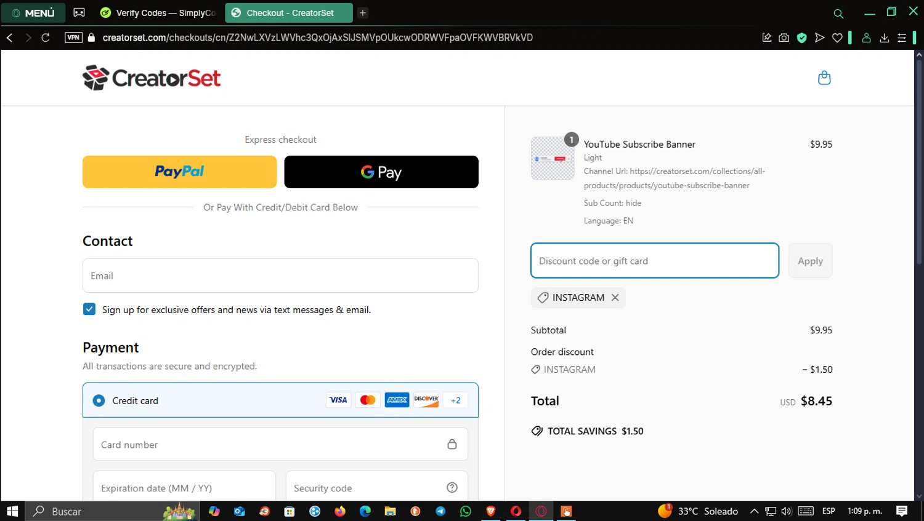This screenshot has height=521, width=924.
Task: Open the ad blocker shield icon
Action: [802, 38]
